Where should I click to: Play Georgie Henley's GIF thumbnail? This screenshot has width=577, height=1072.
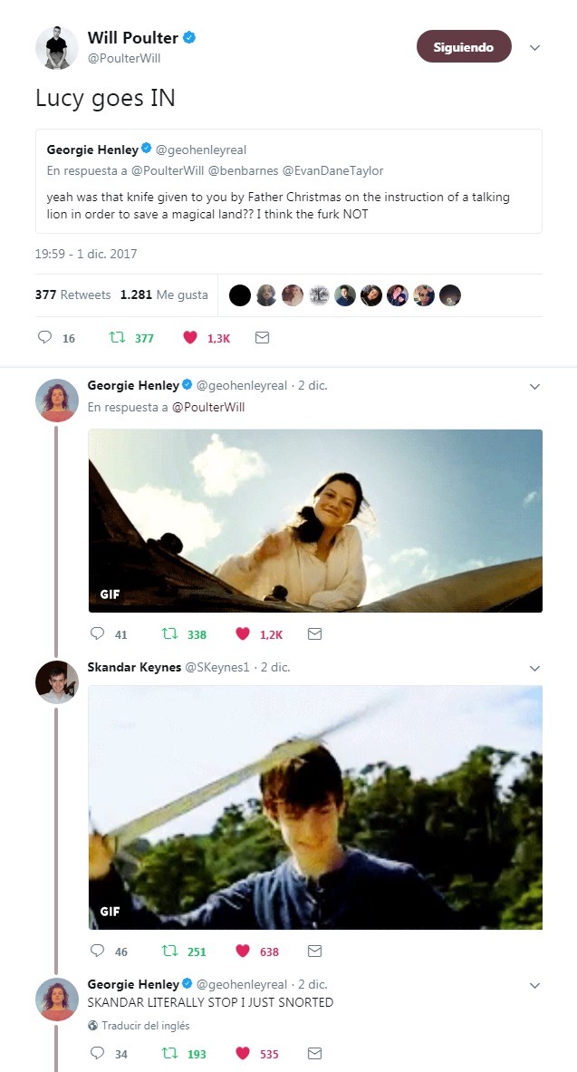[x=315, y=520]
